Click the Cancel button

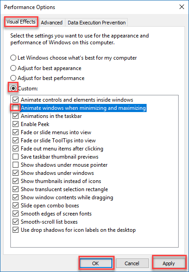tap(132, 263)
